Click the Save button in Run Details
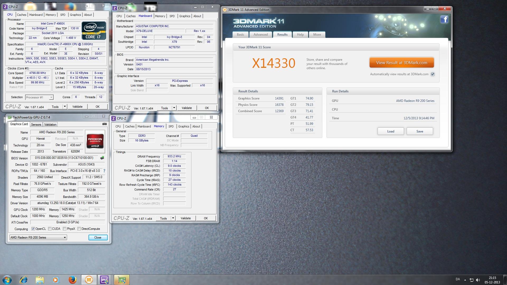Screen dimensions: 507x285 [420, 131]
